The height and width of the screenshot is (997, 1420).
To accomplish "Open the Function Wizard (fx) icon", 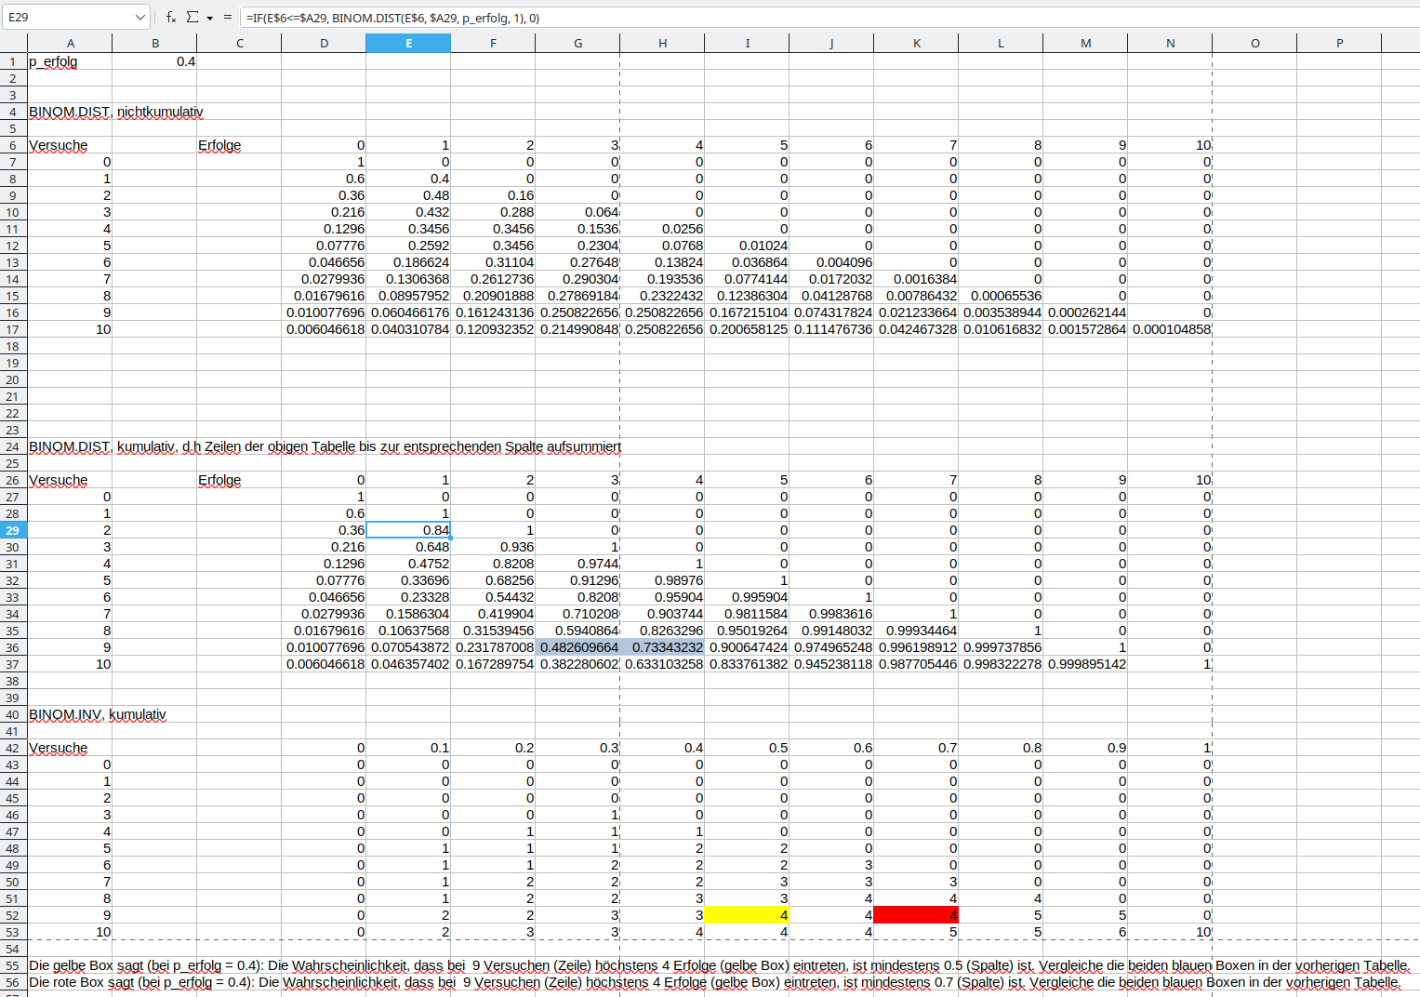I will pyautogui.click(x=171, y=17).
